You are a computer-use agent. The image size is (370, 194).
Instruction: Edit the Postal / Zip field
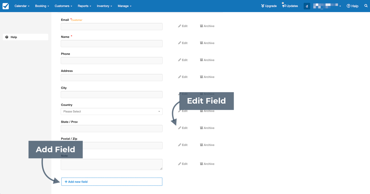183,145
